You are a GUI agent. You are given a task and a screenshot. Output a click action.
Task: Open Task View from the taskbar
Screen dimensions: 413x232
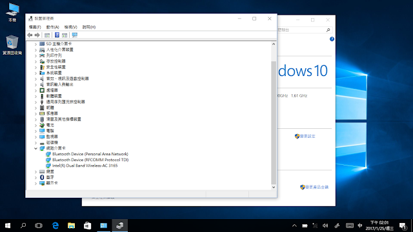(x=39, y=226)
